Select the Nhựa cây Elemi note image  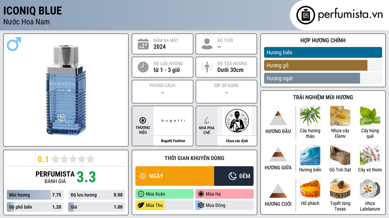coord(340,116)
